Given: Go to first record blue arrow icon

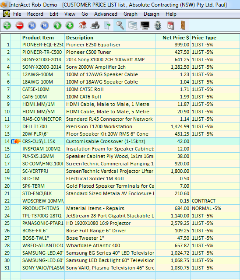Looking at the screenshot, I should point(32,25).
